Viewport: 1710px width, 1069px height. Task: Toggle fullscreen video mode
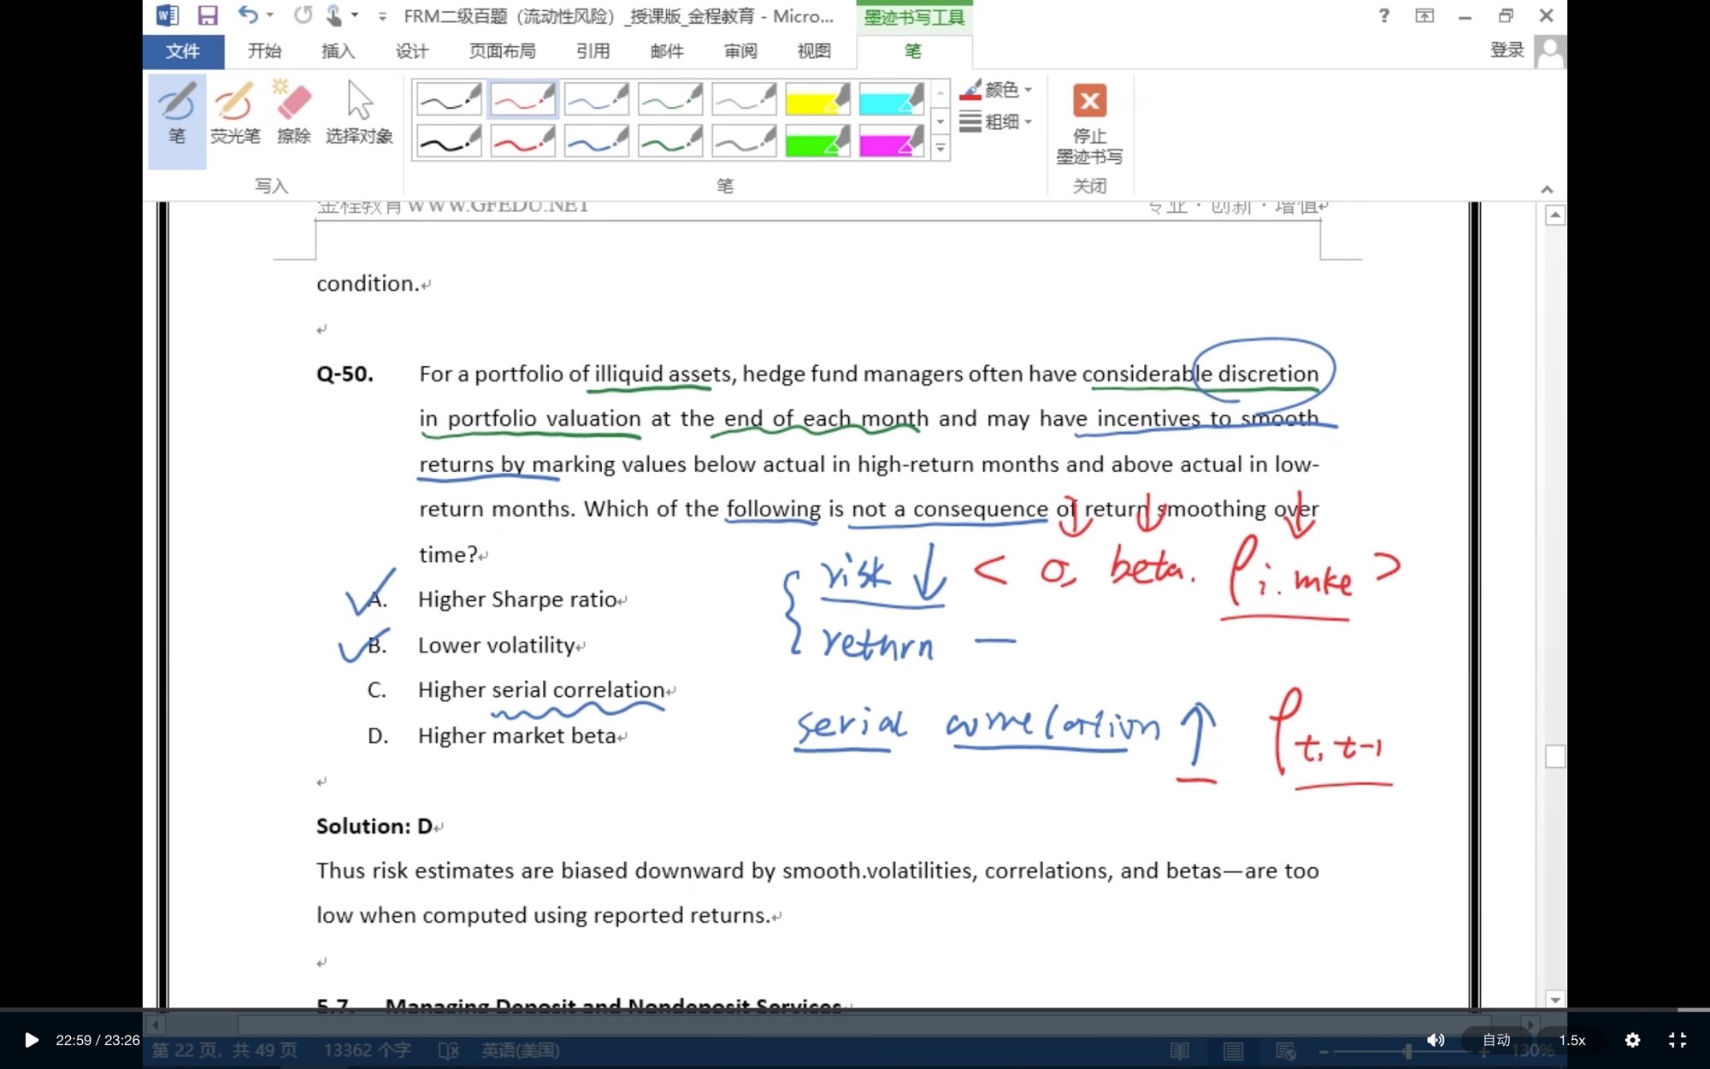pos(1678,1040)
